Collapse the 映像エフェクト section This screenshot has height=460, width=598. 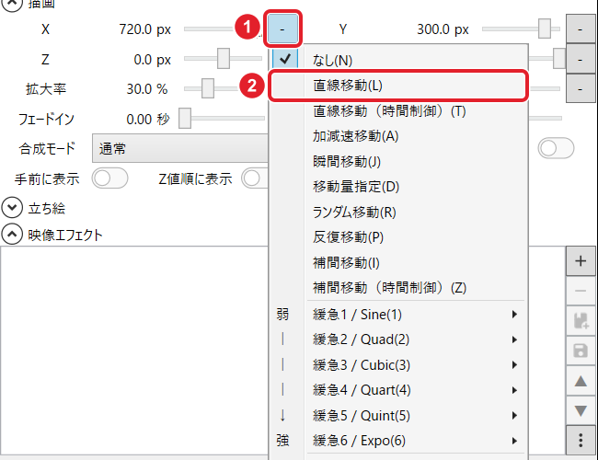coord(12,235)
